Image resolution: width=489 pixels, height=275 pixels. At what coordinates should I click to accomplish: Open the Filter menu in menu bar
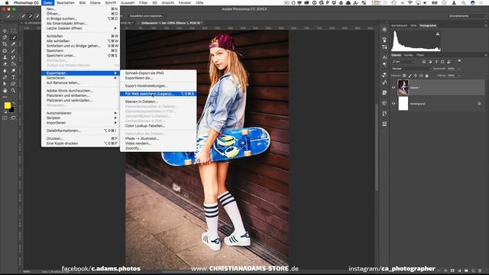143,2
